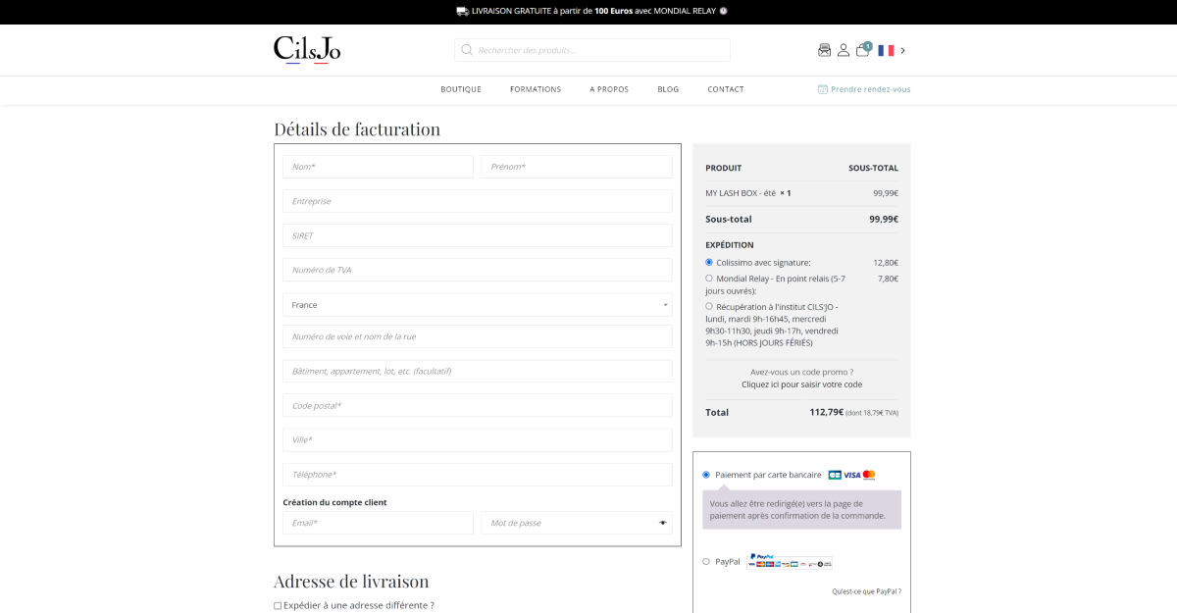Click in the product search field

pyautogui.click(x=592, y=50)
